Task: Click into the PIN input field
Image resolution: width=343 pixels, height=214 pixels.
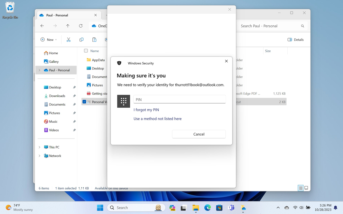Action: coord(179,100)
